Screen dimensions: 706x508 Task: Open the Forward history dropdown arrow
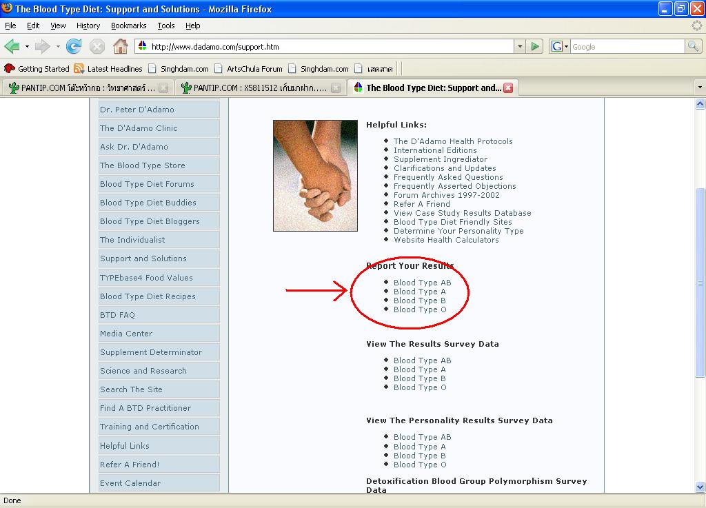click(x=58, y=46)
